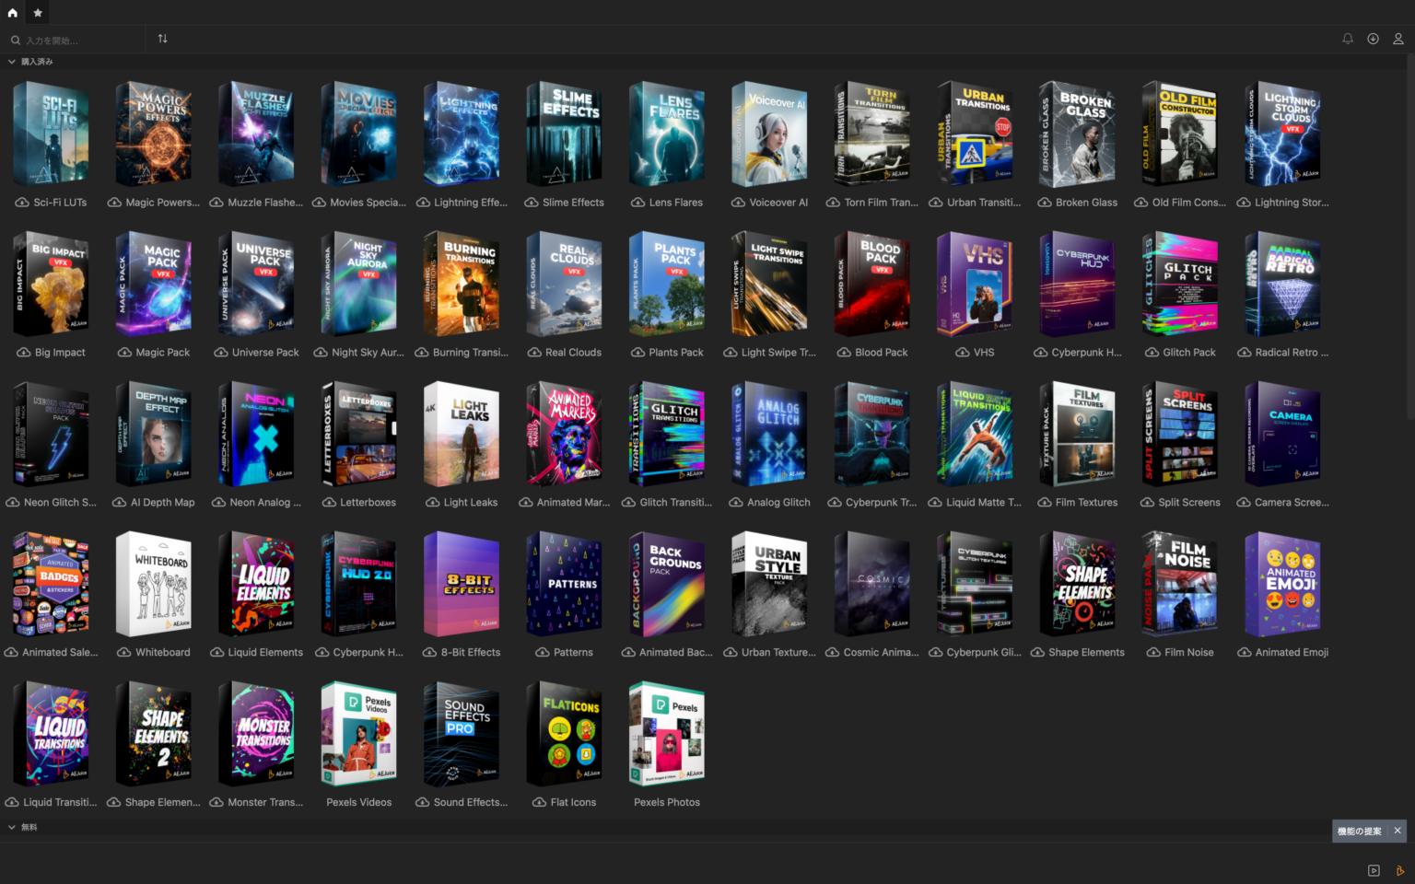Collapse the 購入済み section
Viewport: 1415px width, 884px height.
[12, 62]
